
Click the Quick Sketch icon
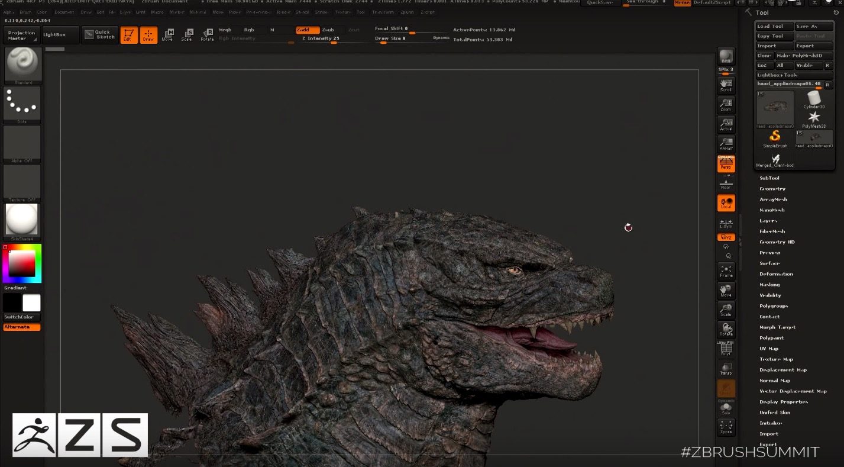[99, 35]
